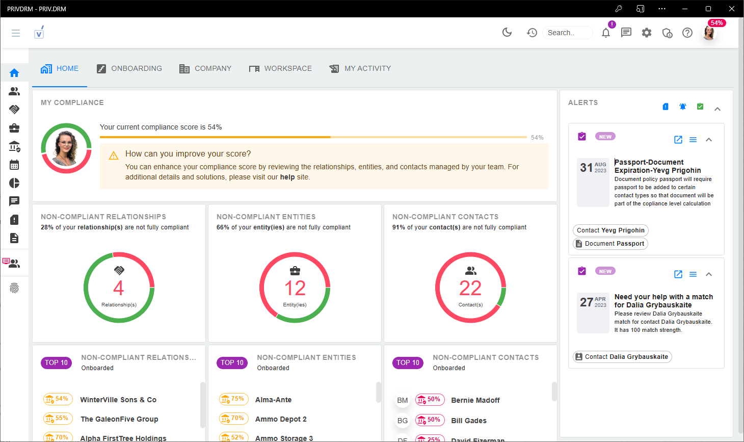Enable dark mode with the moon icon

507,32
